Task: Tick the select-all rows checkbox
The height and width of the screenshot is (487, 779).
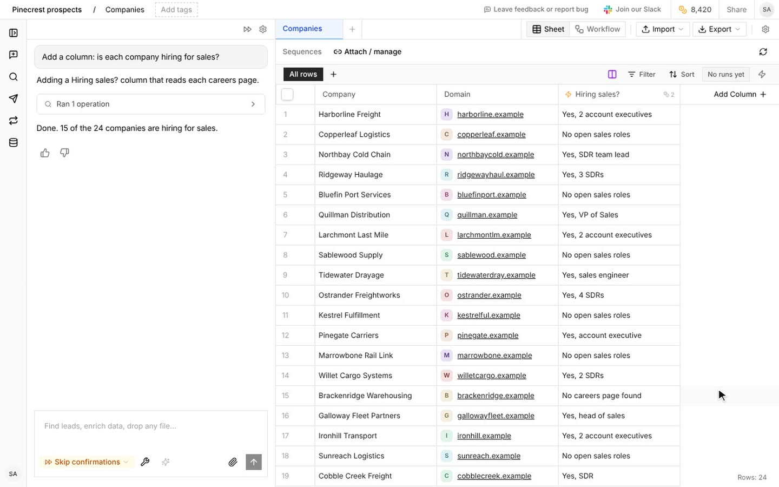Action: pos(287,95)
